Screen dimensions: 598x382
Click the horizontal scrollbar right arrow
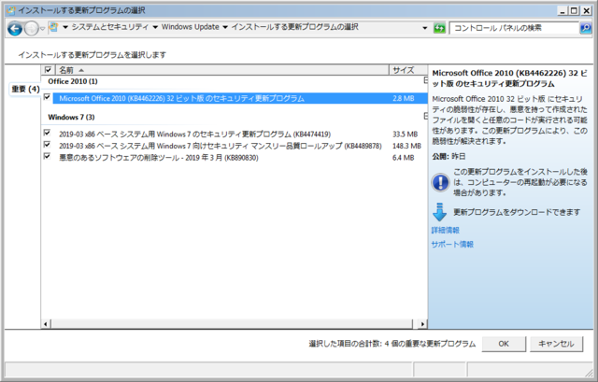tap(422, 324)
